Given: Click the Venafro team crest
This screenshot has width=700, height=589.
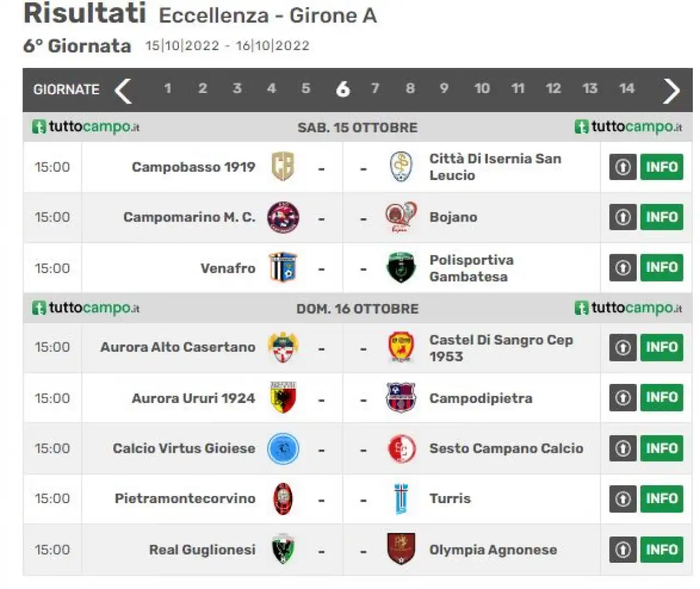Looking at the screenshot, I should (x=283, y=267).
